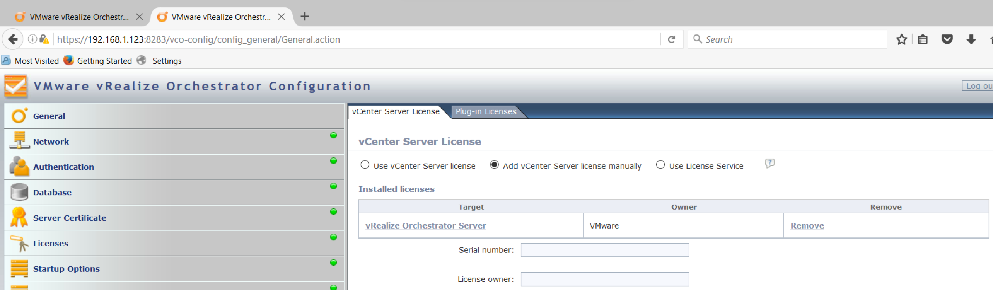Click the vRealize Orchestrator Server link
The height and width of the screenshot is (290, 993).
425,225
